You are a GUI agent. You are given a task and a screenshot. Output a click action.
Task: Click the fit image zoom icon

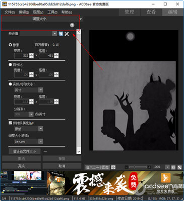coord(179,167)
